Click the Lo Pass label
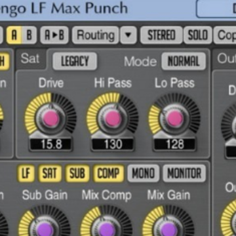This screenshot has width=236, height=236. [174, 83]
